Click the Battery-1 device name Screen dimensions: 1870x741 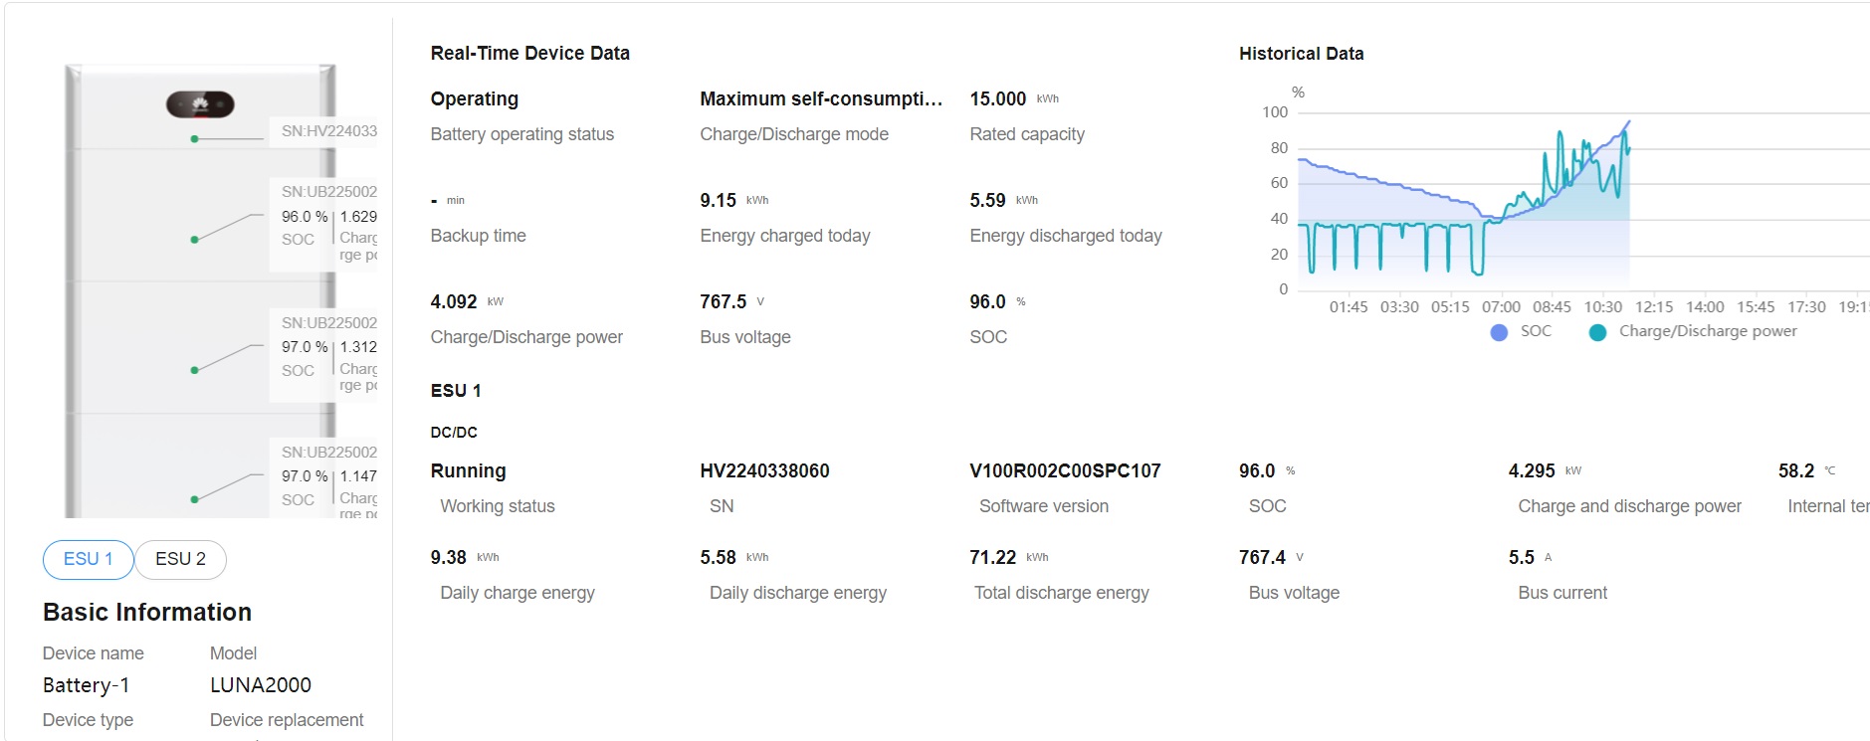click(87, 685)
